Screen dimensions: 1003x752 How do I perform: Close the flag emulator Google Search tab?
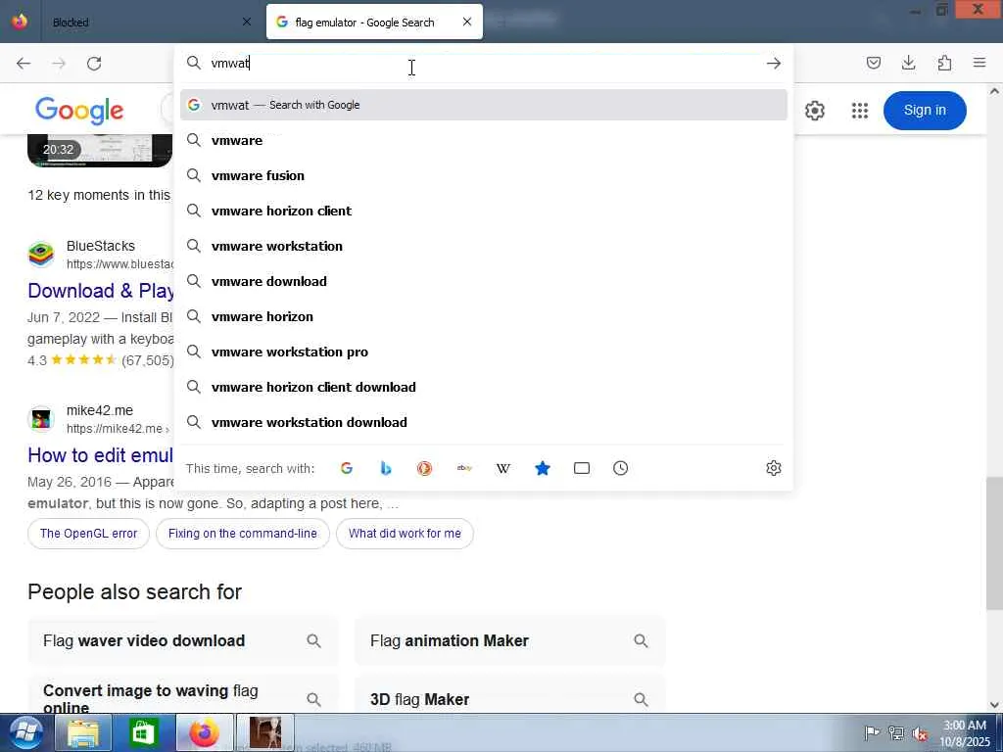tap(467, 22)
